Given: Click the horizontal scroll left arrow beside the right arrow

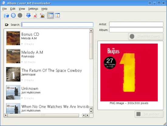Looking at the screenshot, I should coord(84,115).
